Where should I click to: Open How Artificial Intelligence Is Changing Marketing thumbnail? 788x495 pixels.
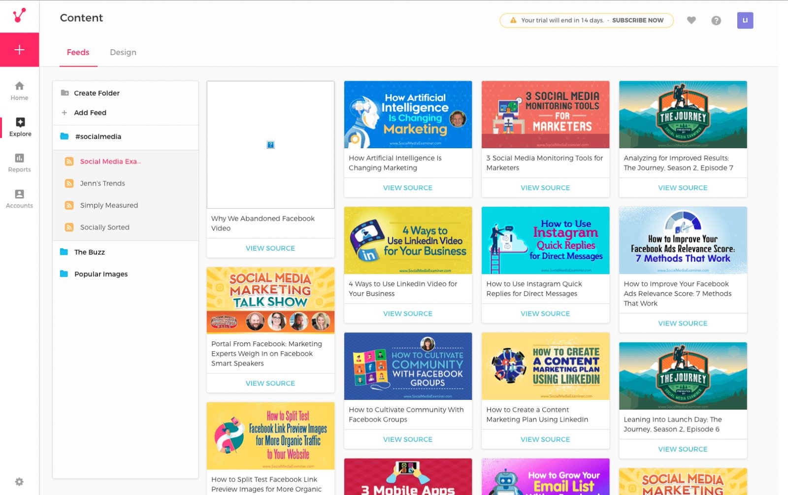click(x=408, y=115)
